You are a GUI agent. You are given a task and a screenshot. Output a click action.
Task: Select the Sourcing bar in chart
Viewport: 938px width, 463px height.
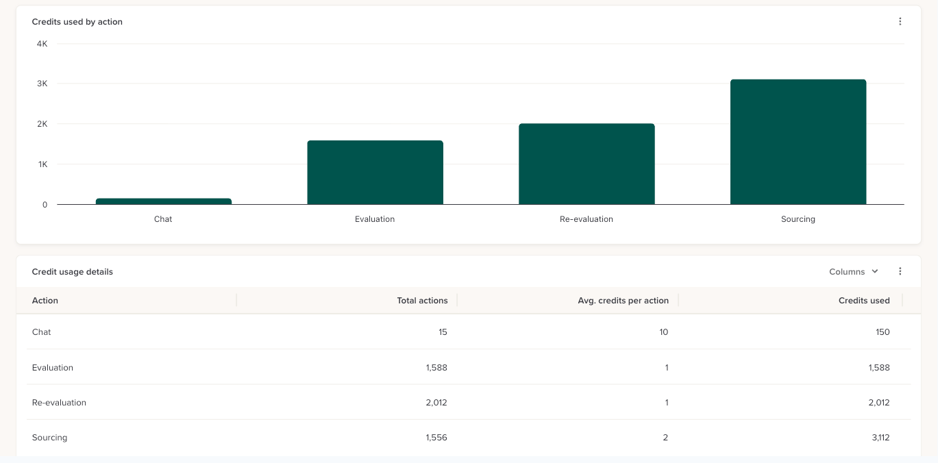coord(798,142)
